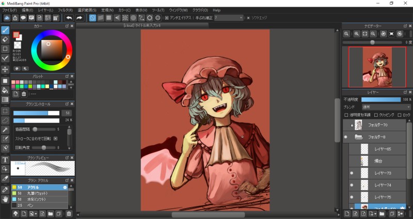
Task: Enable the grid (cross) snap guide
Action: click(x=109, y=18)
